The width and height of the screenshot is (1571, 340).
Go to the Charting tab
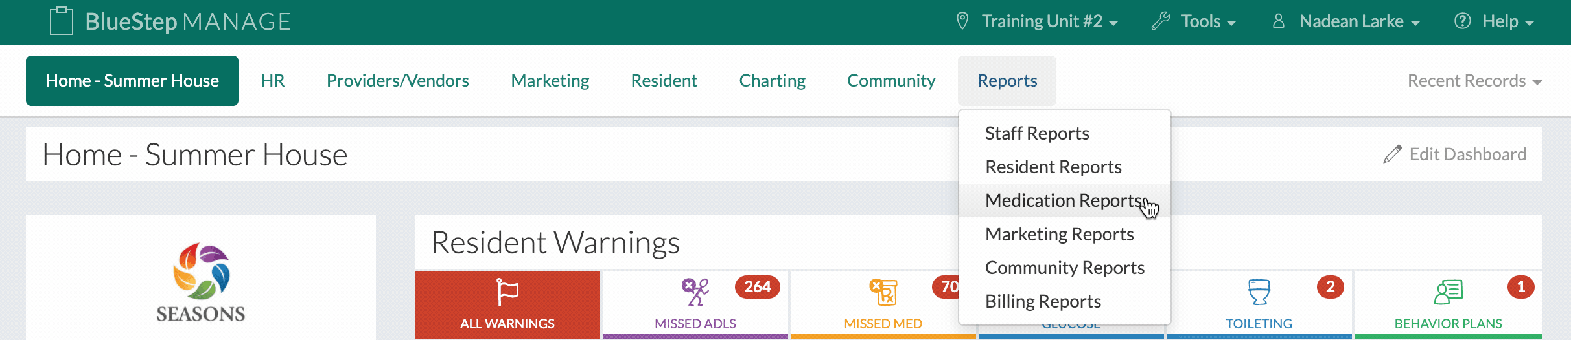pos(772,81)
